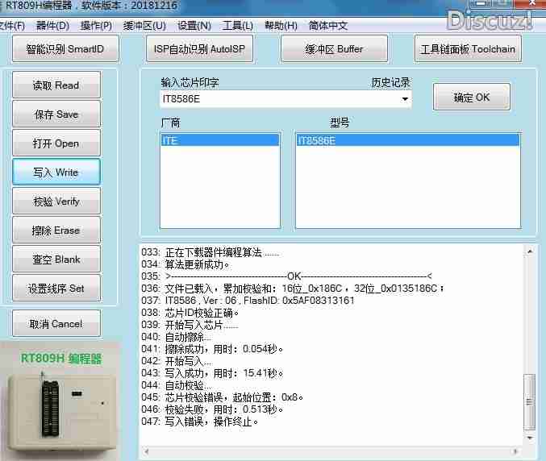Click the 保存 Save button
Viewport: 546px width, 461px height.
(56, 114)
